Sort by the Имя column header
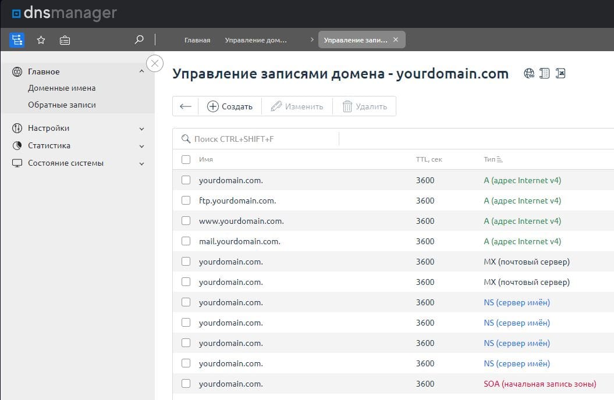The height and width of the screenshot is (400, 614). (x=206, y=159)
